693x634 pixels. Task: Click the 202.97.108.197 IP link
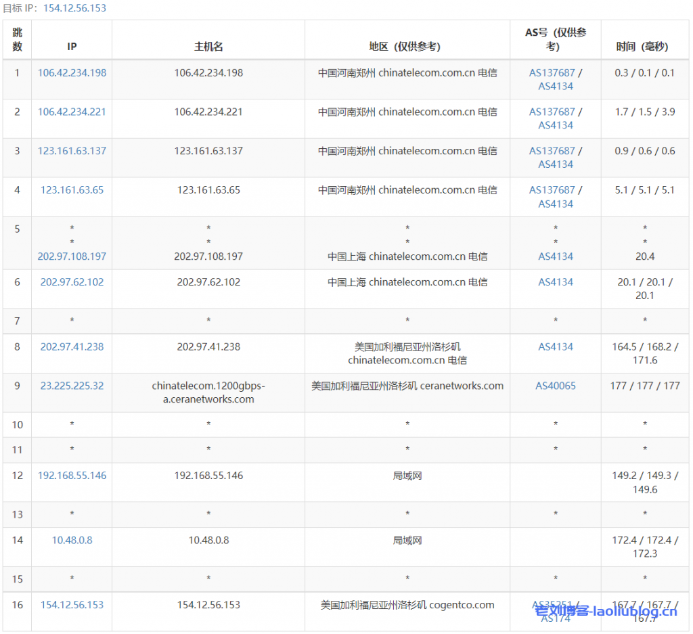coord(72,256)
